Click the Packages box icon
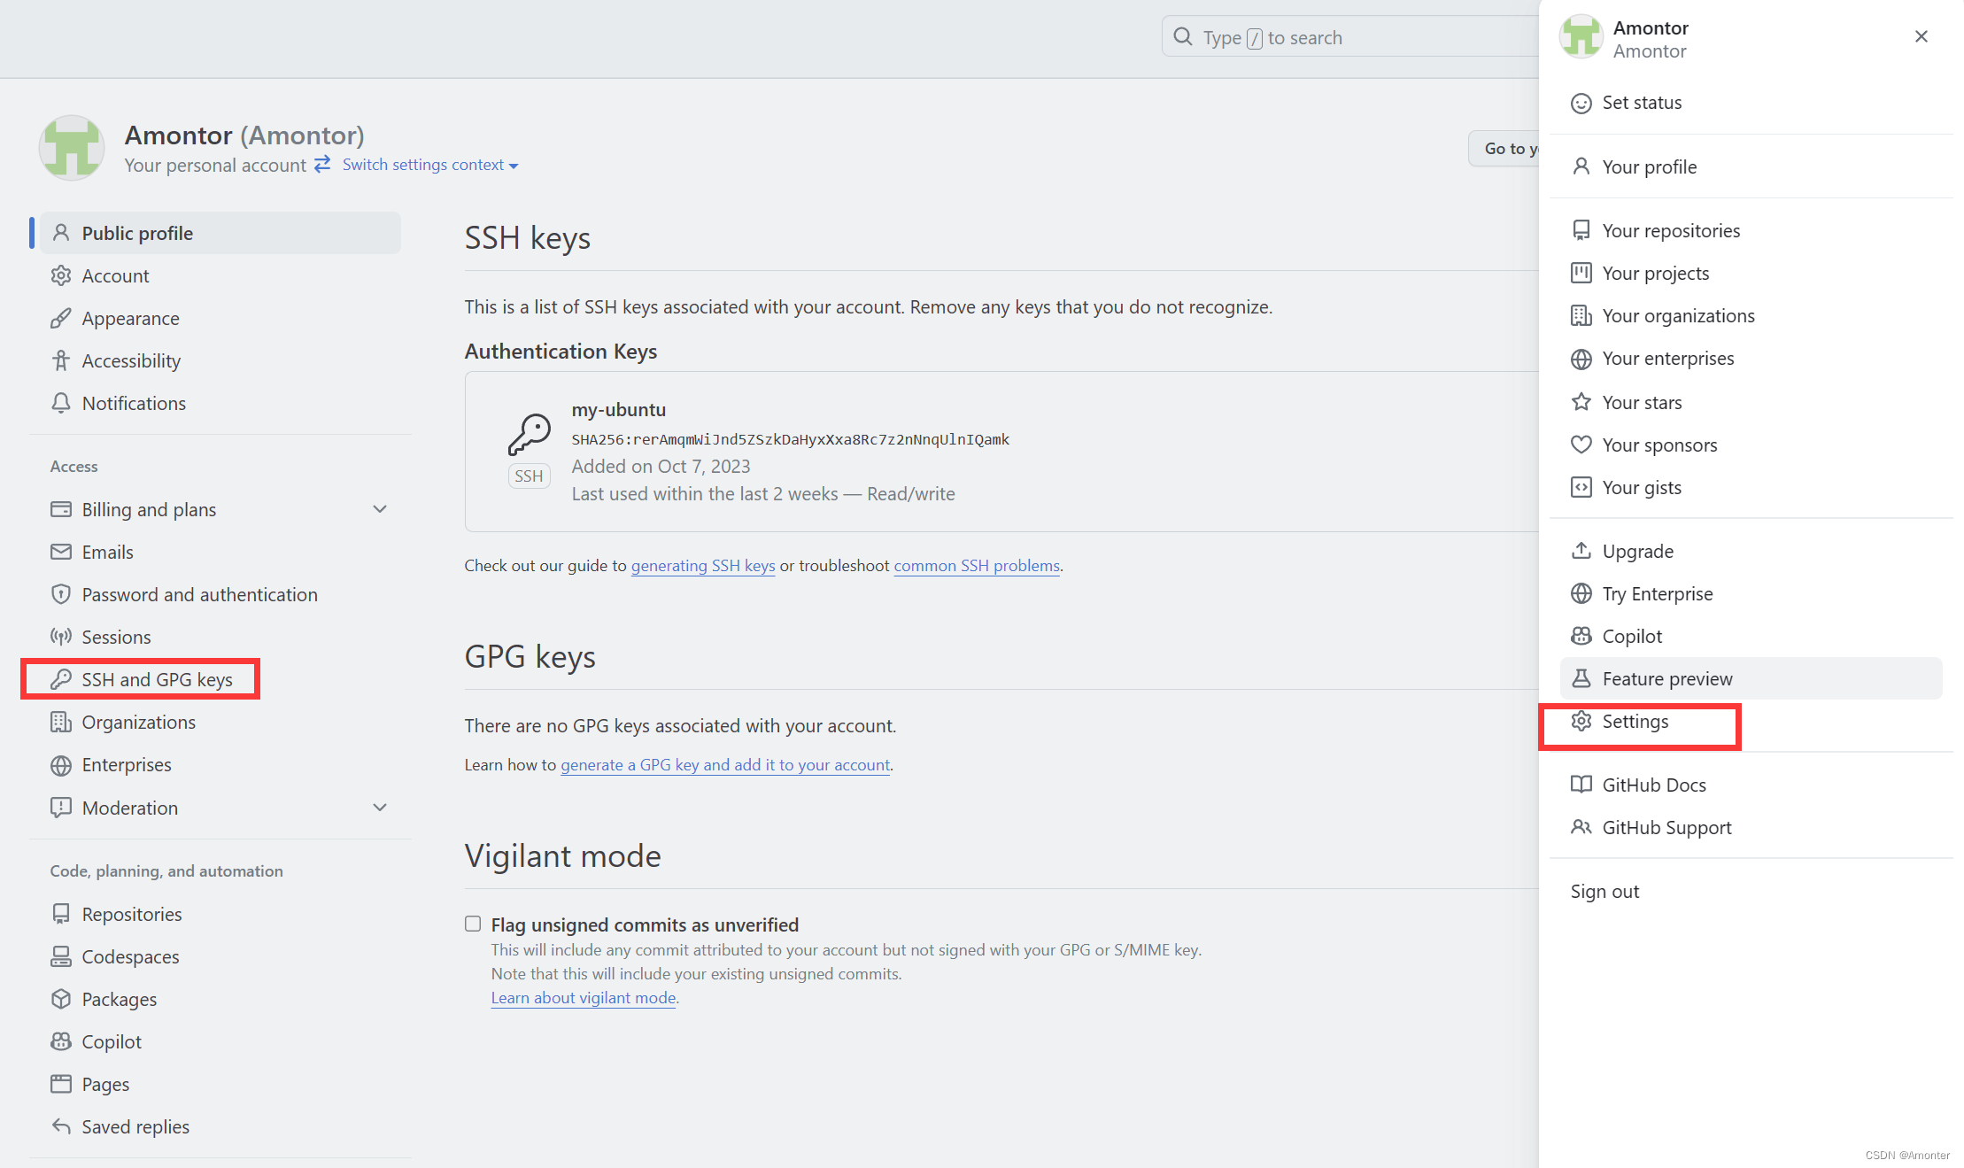 coord(61,999)
